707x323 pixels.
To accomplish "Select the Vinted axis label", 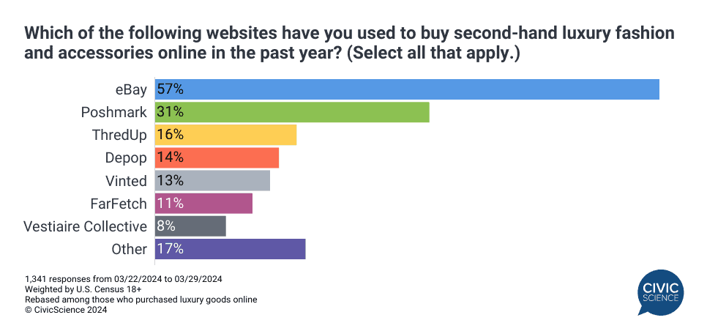I will pyautogui.click(x=126, y=180).
